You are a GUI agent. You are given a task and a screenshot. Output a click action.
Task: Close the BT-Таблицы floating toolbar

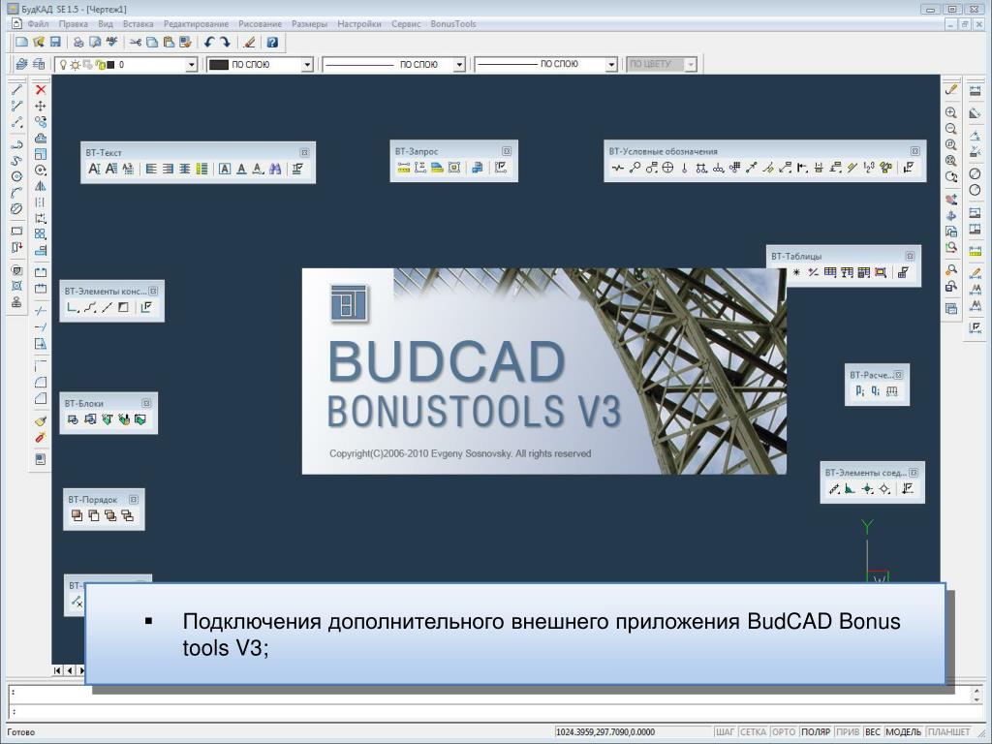[x=910, y=256]
